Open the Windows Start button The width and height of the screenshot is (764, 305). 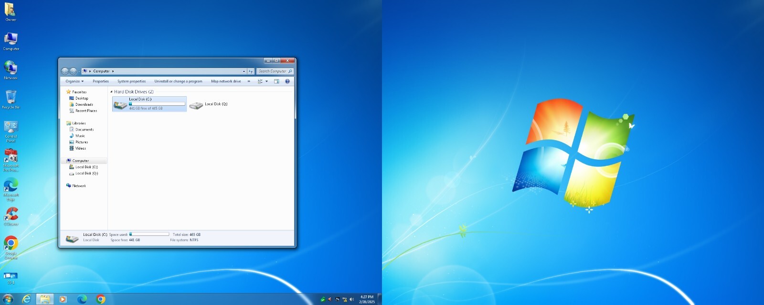8,299
